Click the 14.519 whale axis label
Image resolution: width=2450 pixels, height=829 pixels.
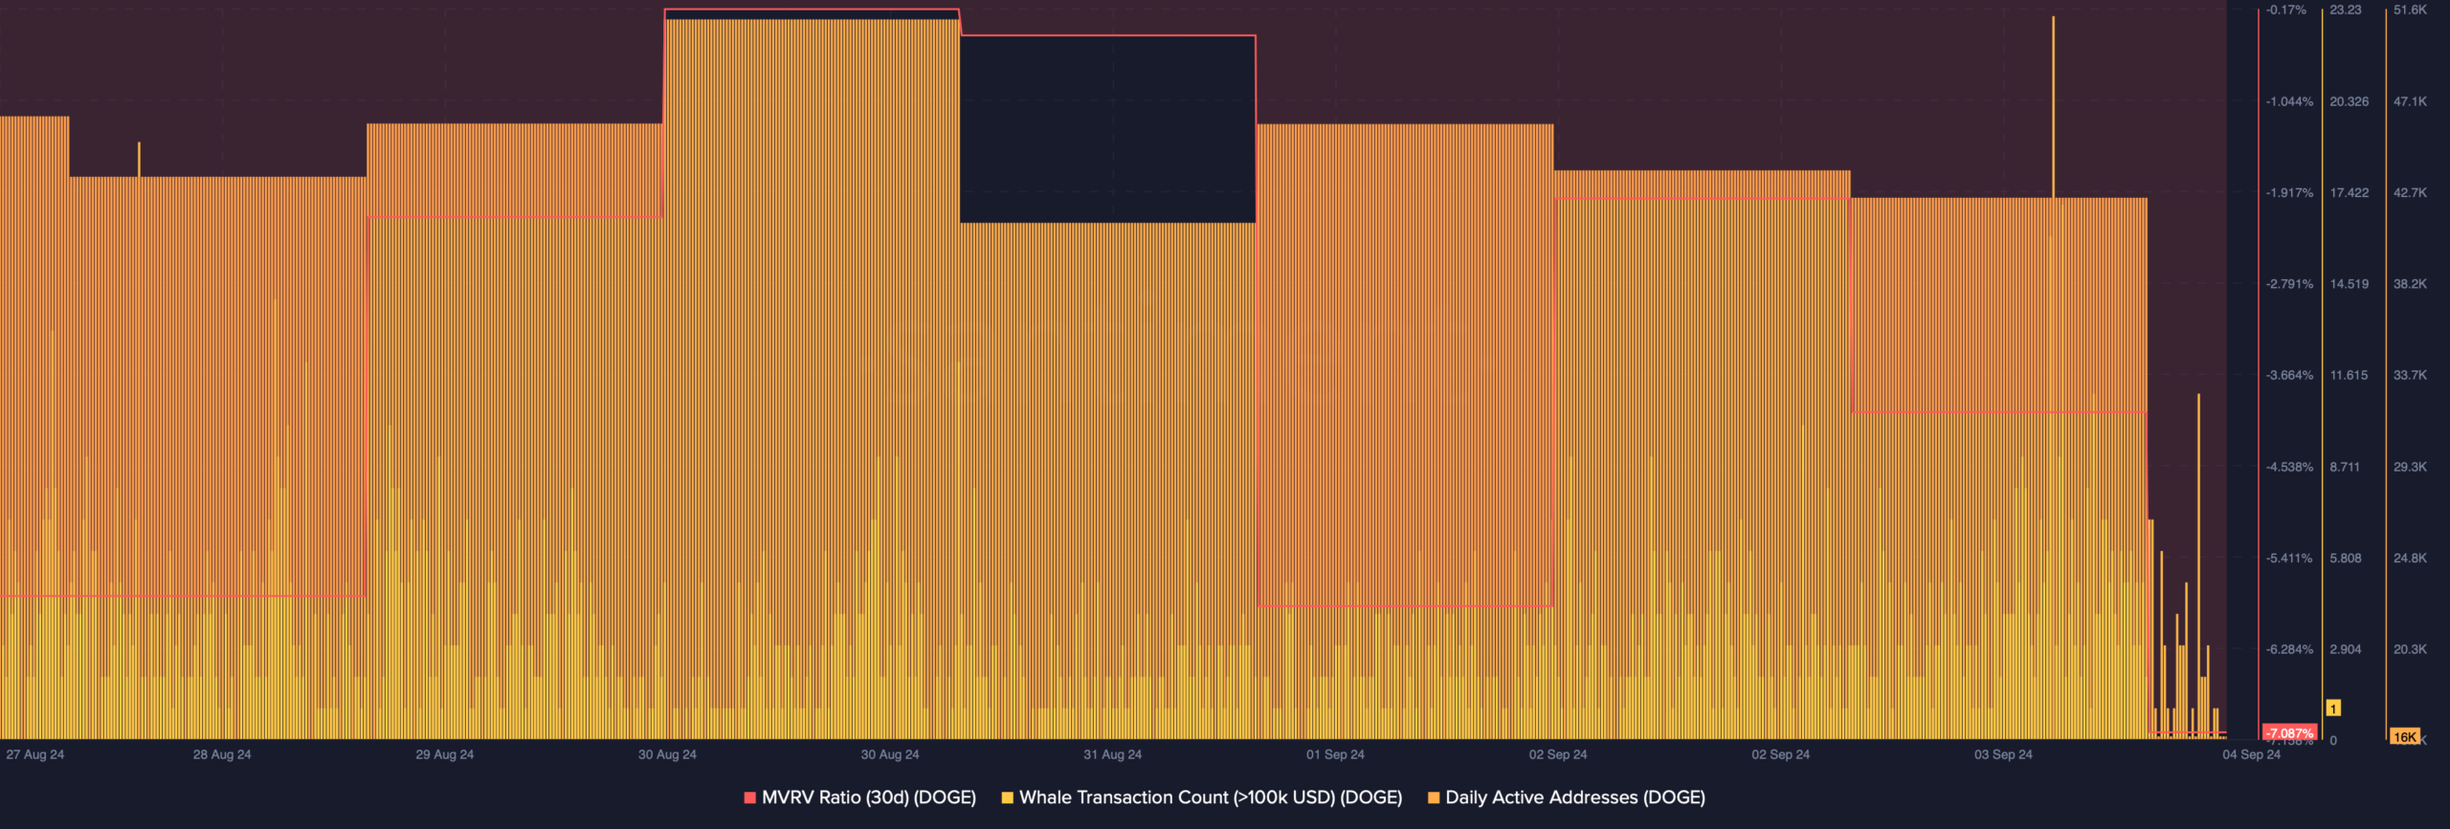(x=2350, y=284)
